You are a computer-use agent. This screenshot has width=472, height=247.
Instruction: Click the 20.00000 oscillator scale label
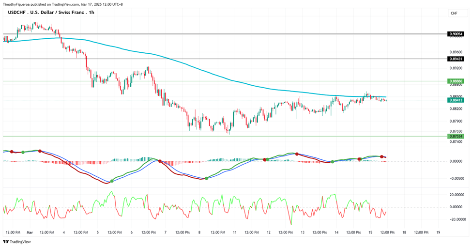[456, 195]
